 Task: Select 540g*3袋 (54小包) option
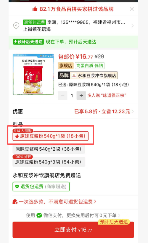coord(49,162)
